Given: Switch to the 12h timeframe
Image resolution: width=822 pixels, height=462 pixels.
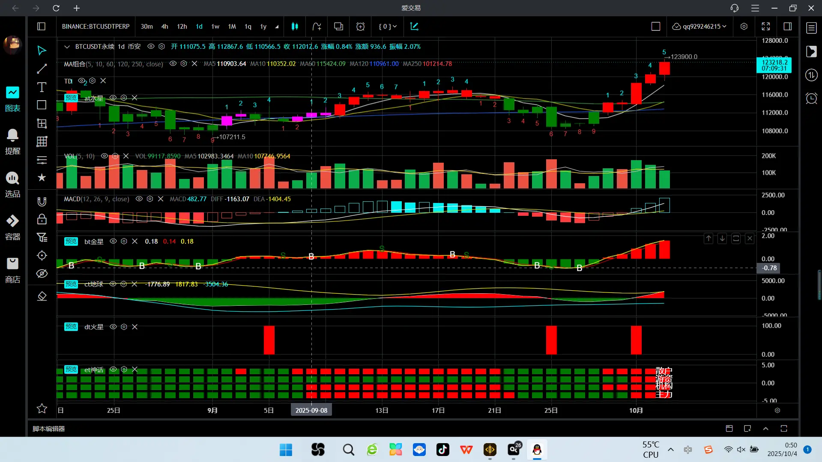Looking at the screenshot, I should (x=182, y=27).
